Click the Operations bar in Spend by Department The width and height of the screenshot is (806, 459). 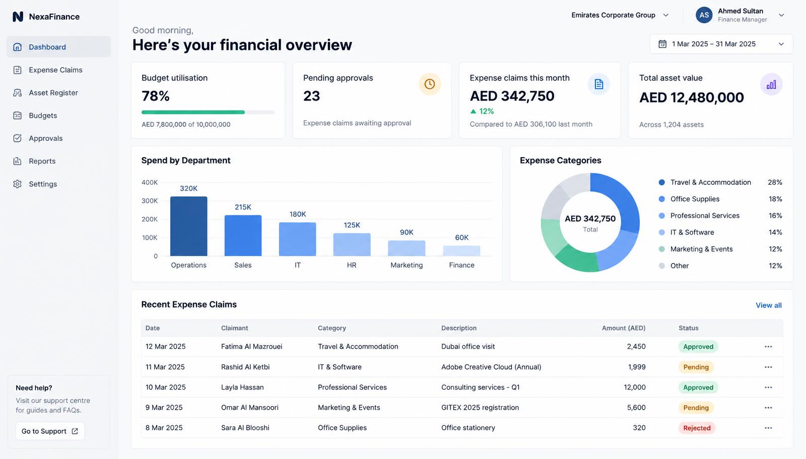[x=189, y=226]
